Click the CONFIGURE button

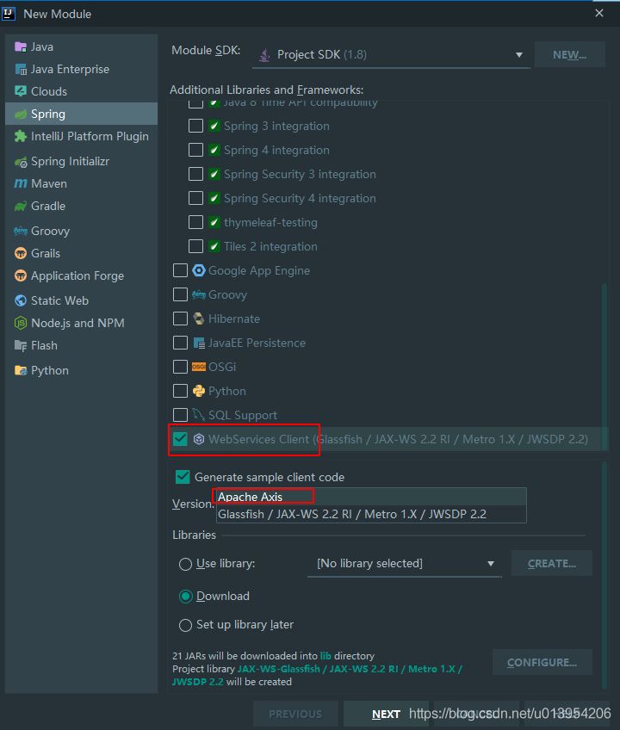(542, 663)
